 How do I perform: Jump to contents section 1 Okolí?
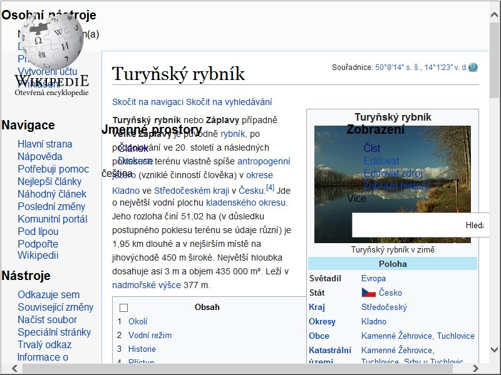tap(138, 321)
